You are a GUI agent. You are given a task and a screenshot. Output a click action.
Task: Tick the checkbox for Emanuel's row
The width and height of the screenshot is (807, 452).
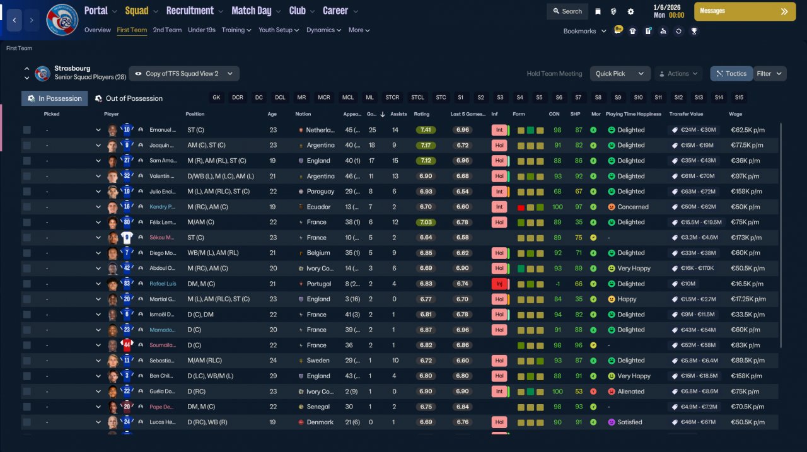pos(26,130)
